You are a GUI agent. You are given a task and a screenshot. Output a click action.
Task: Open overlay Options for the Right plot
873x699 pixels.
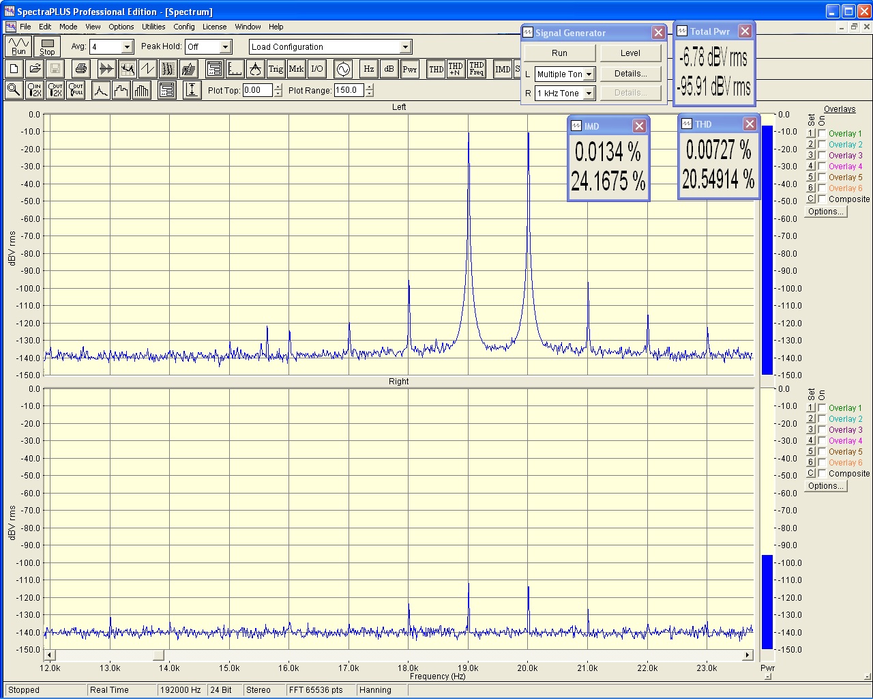click(825, 486)
